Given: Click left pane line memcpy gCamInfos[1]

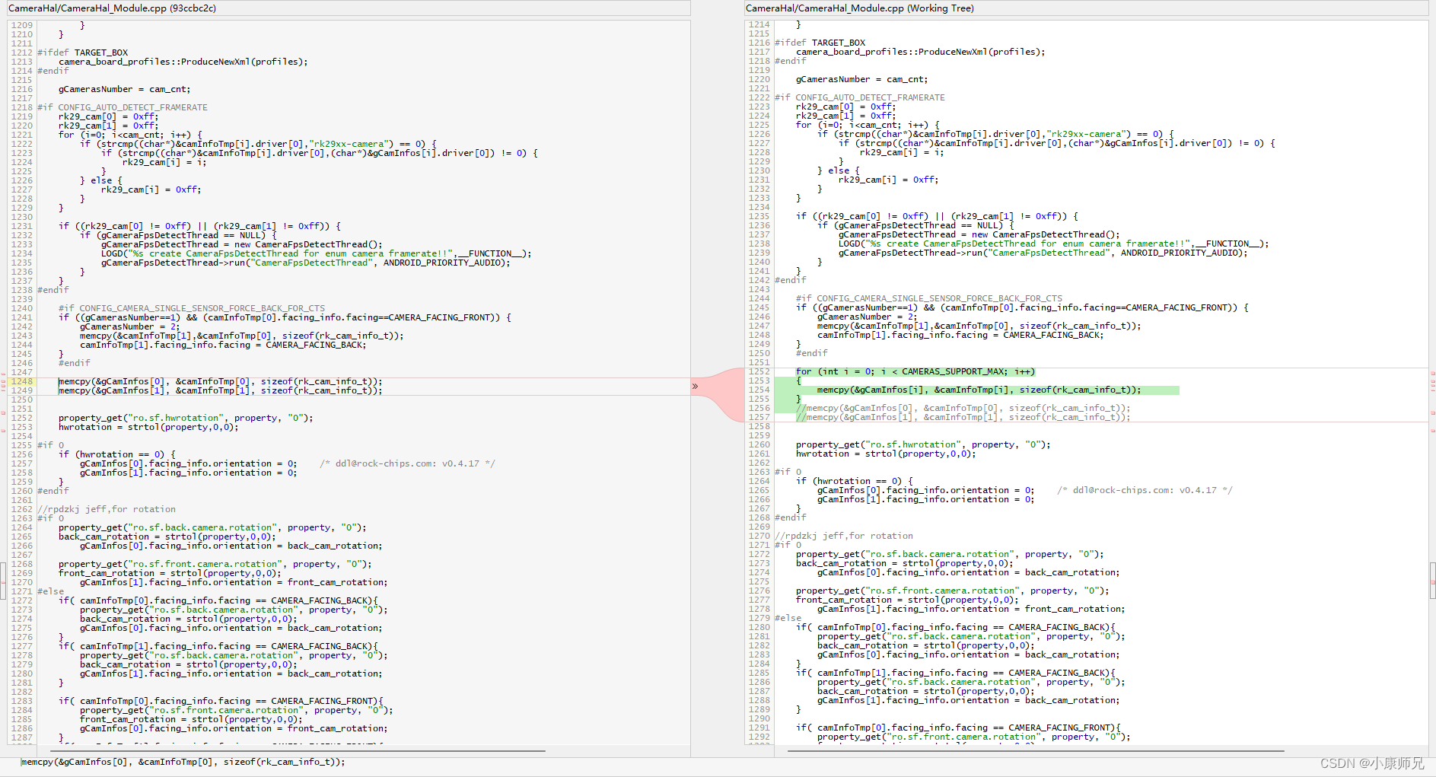Looking at the screenshot, I should pyautogui.click(x=221, y=390).
